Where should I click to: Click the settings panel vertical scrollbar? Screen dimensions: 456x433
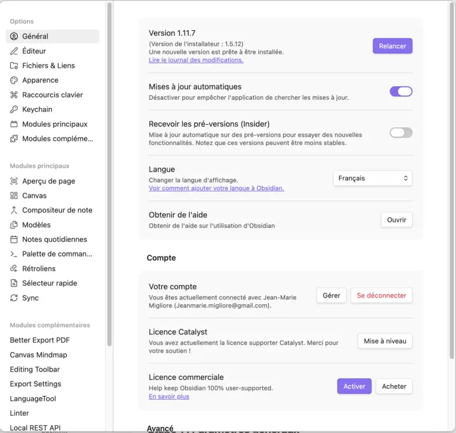point(452,178)
